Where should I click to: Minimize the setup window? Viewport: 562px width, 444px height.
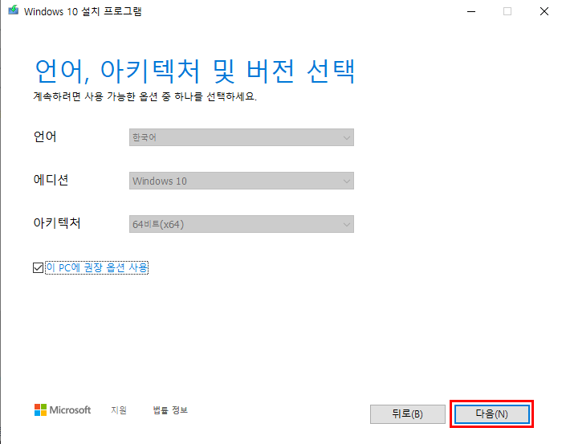point(471,11)
